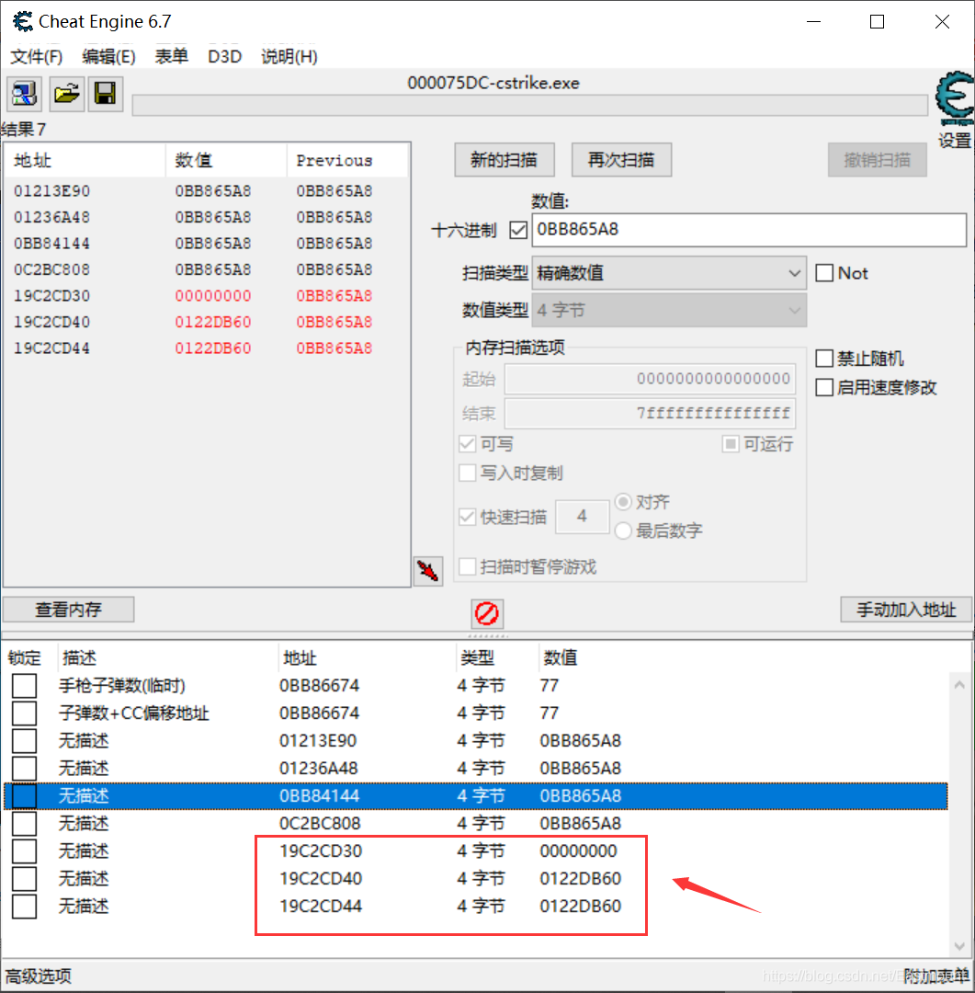The height and width of the screenshot is (993, 975).
Task: Click the 描述 column header in address table
Action: tap(167, 658)
